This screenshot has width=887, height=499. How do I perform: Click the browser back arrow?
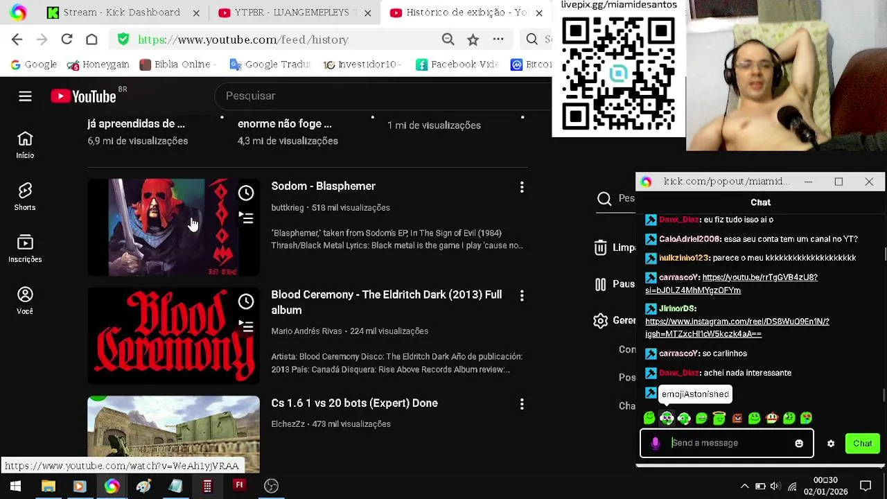click(x=17, y=40)
